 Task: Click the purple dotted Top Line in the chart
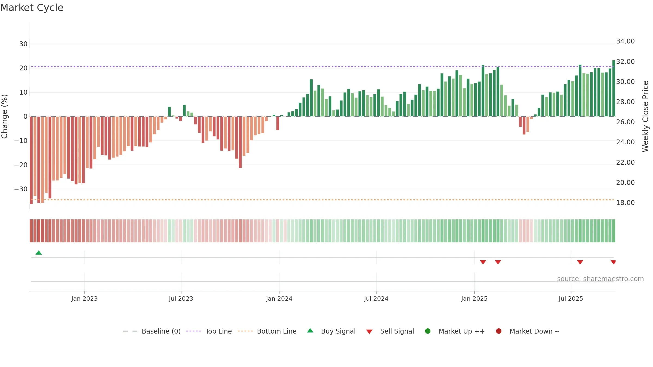(322, 67)
